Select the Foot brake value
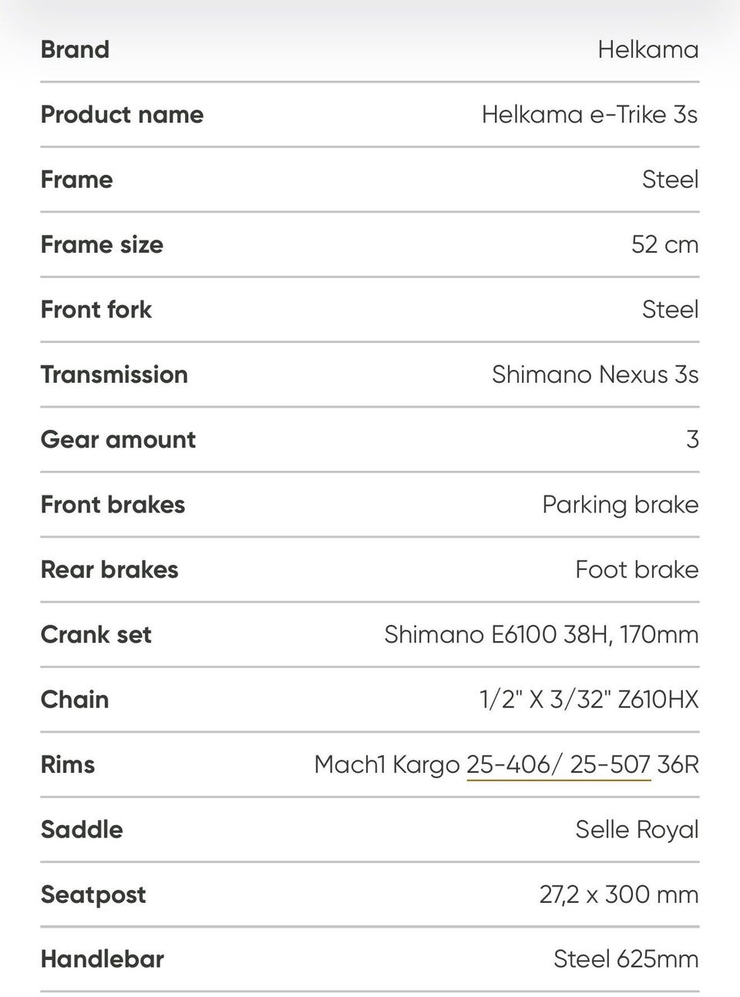This screenshot has width=740, height=997. click(x=637, y=569)
